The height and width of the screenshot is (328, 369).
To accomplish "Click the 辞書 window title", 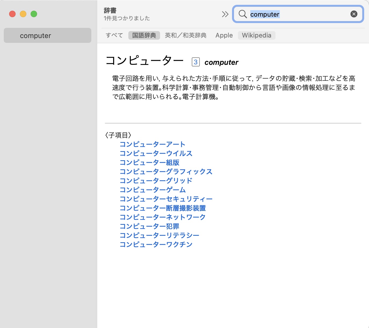I will pyautogui.click(x=110, y=10).
